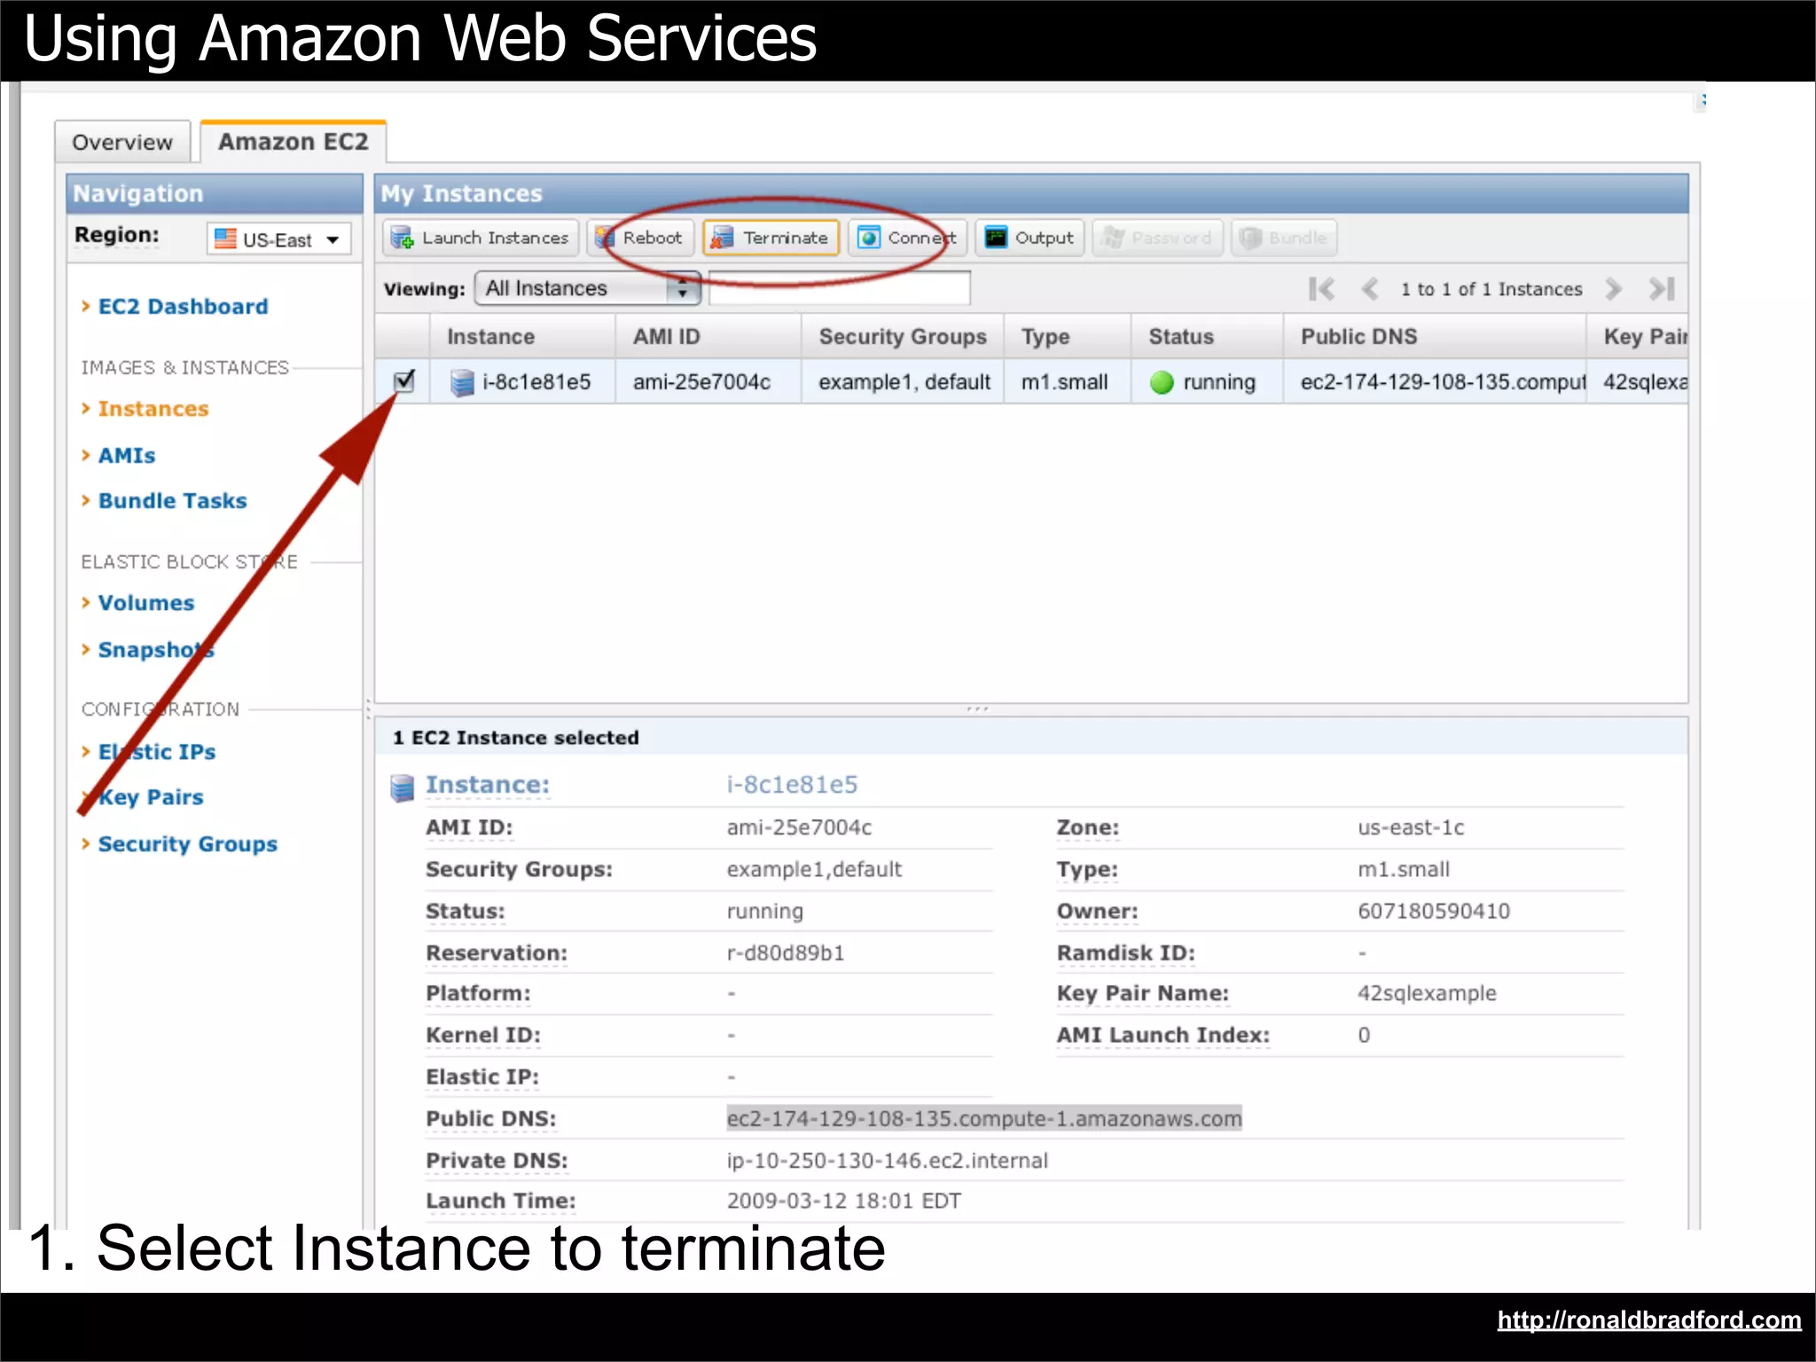Click the instance filter text field
The height and width of the screenshot is (1362, 1816).
point(840,288)
